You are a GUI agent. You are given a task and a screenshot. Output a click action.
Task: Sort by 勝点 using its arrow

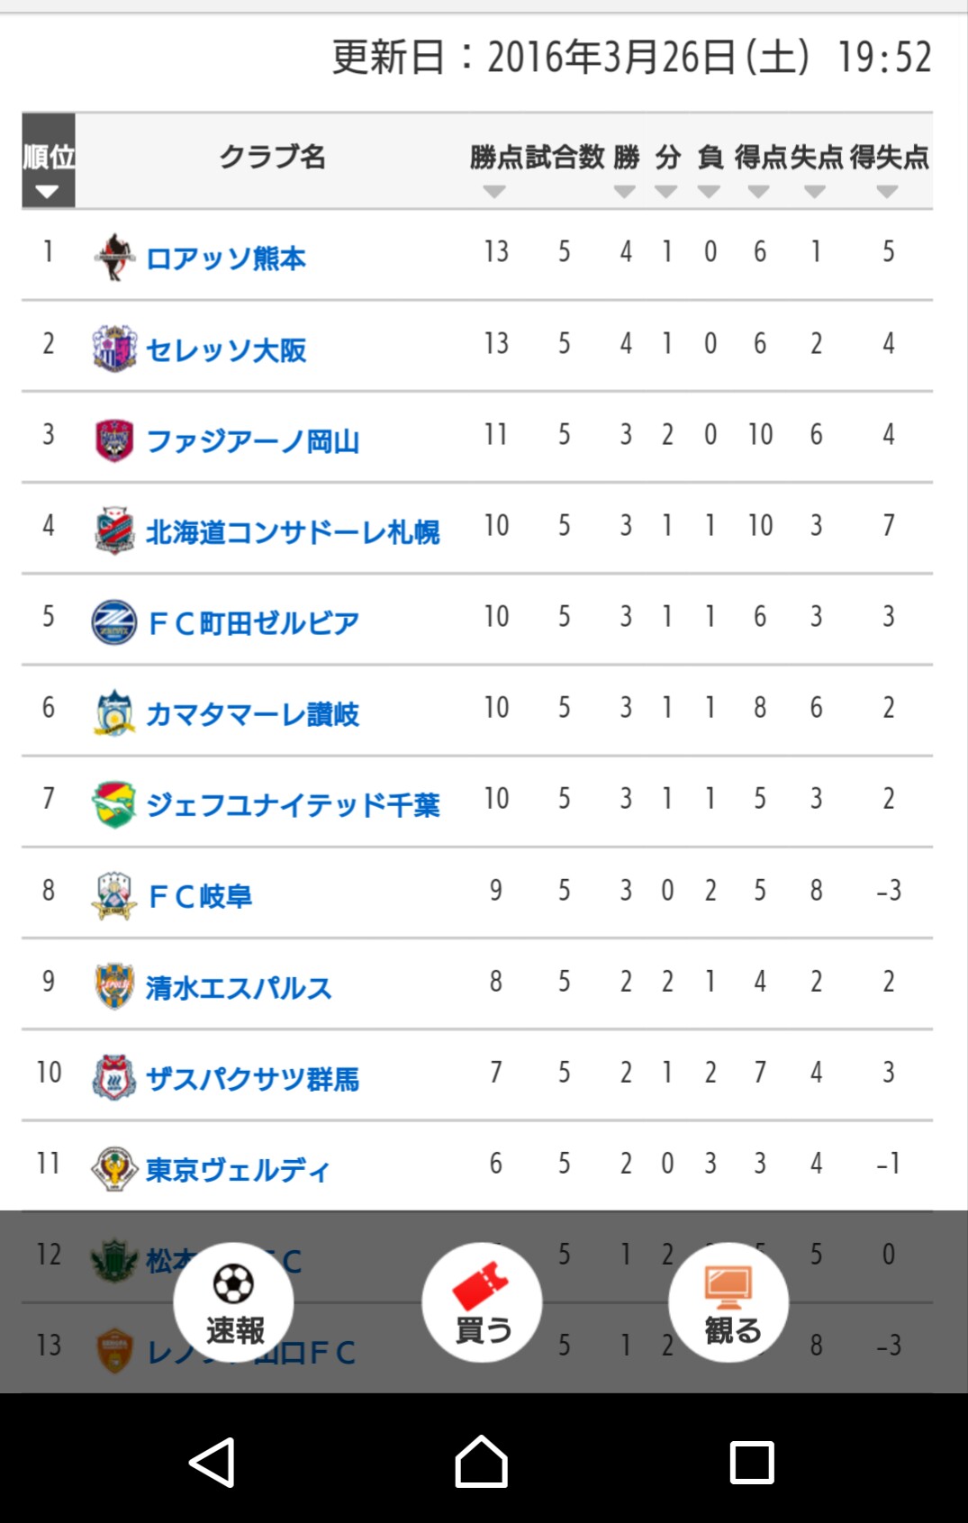494,192
